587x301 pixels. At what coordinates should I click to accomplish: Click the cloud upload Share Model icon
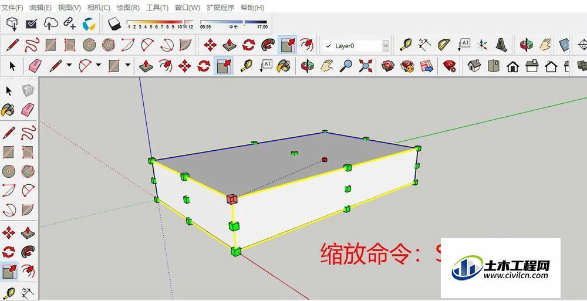(x=50, y=23)
